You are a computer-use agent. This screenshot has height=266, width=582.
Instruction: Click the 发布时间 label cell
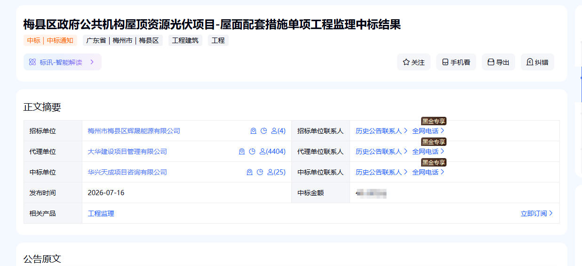tap(53, 193)
